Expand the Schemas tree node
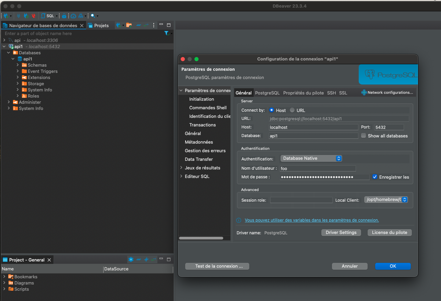Image resolution: width=441 pixels, height=301 pixels. coord(17,65)
